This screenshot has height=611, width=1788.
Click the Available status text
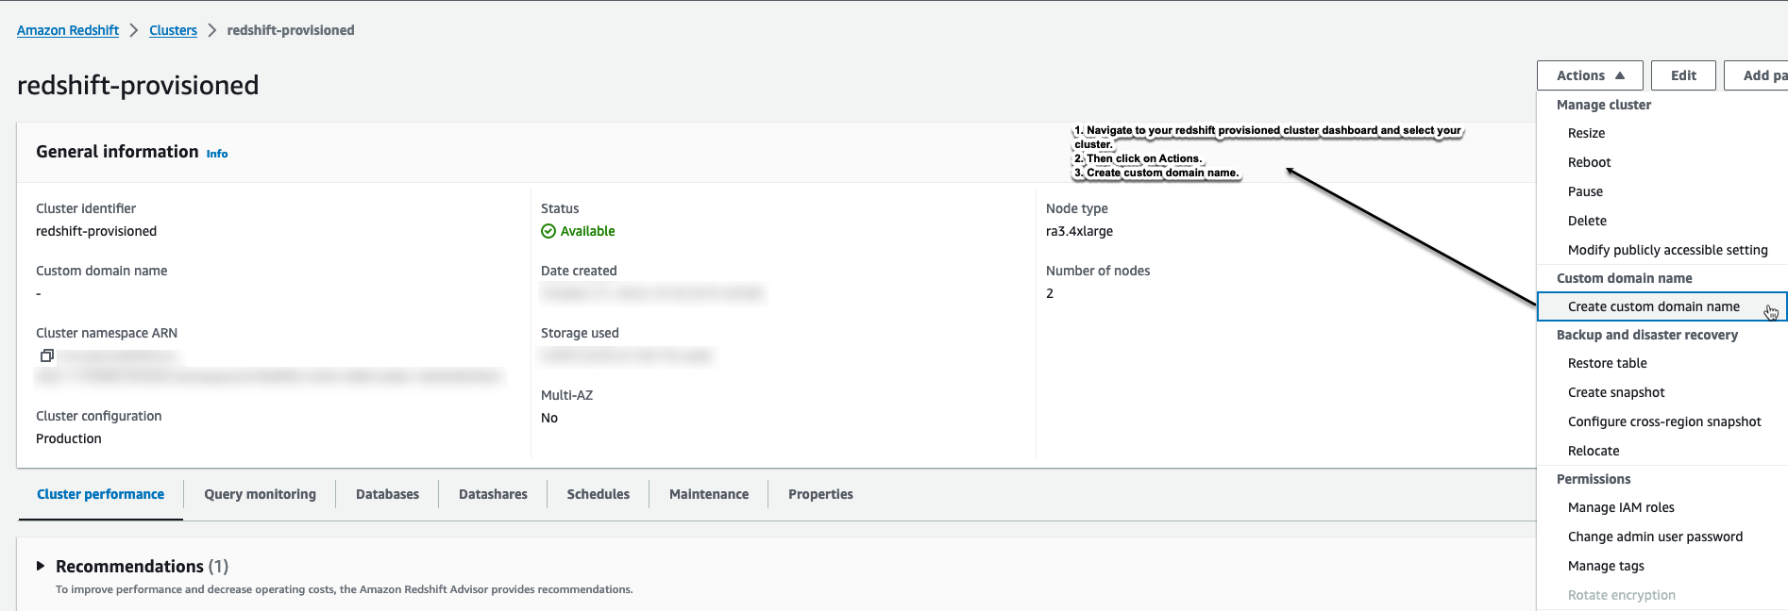[587, 231]
